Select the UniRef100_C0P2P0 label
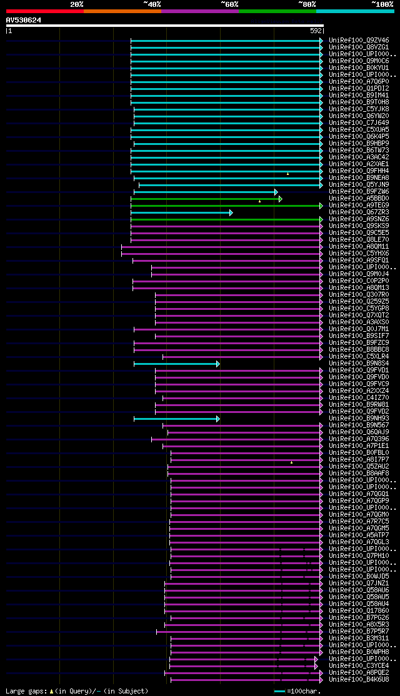 tap(359, 281)
